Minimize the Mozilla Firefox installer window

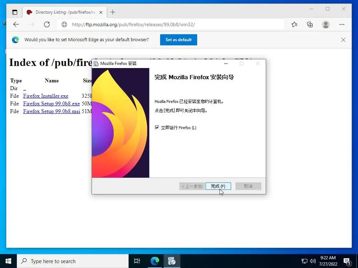coord(226,64)
